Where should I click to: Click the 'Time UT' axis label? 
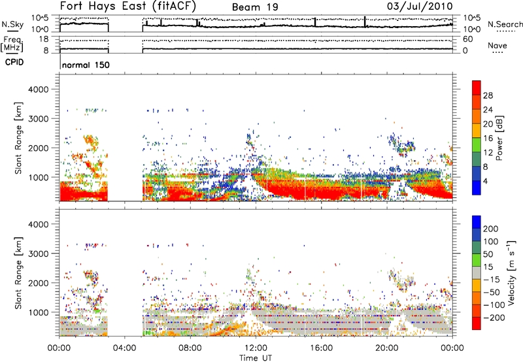point(256,358)
